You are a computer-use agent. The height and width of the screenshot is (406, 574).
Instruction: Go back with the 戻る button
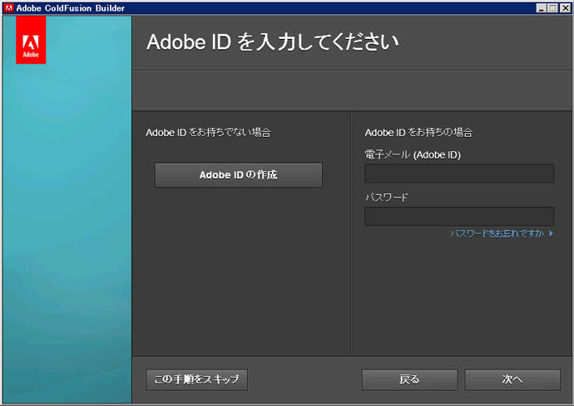point(409,379)
